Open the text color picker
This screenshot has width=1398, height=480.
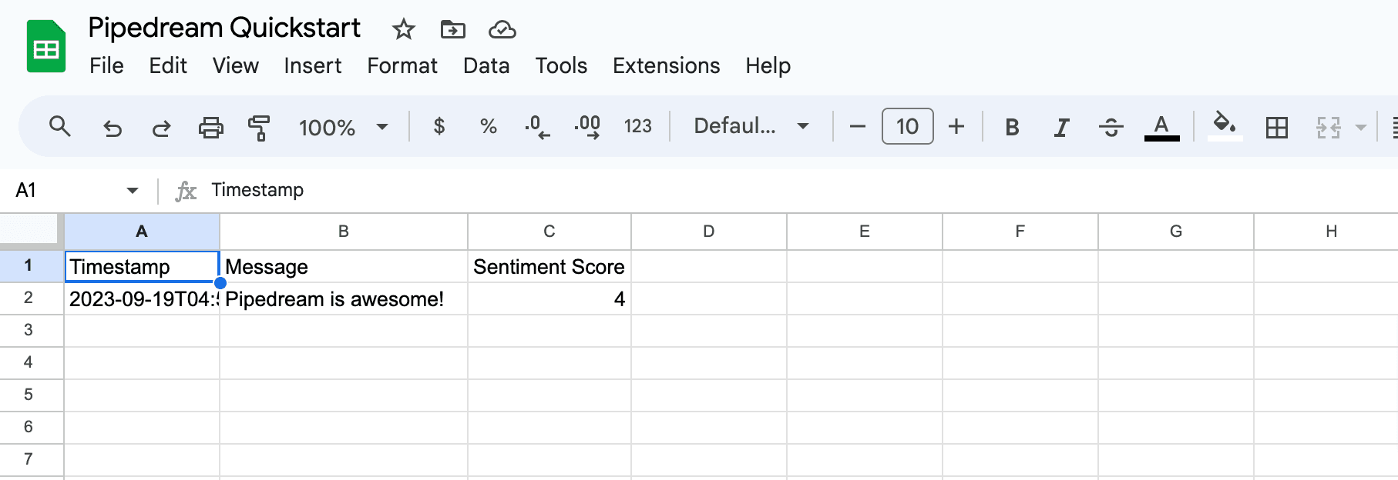tap(1161, 127)
